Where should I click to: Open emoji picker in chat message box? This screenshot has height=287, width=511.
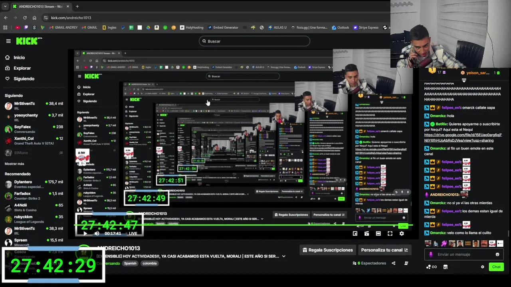(497, 254)
